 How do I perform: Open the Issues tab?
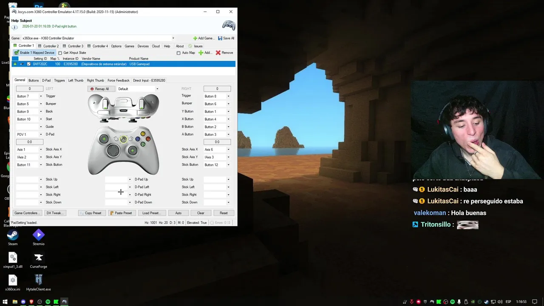click(x=196, y=46)
